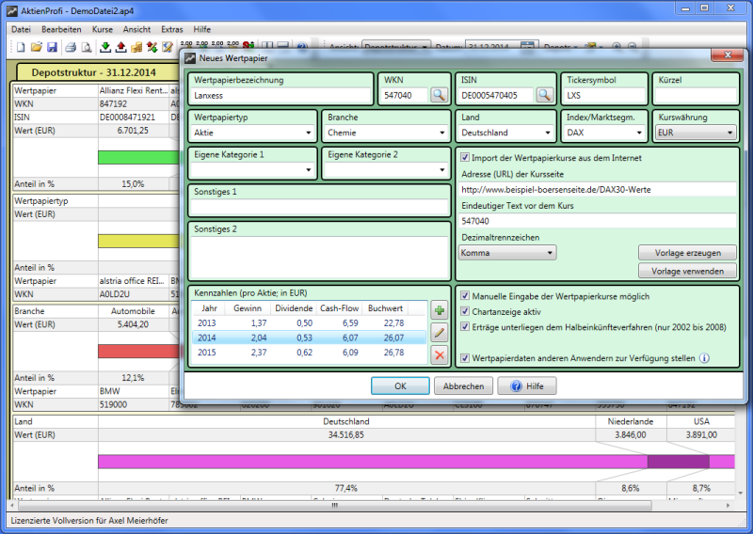Click the WKN search magnifier icon
This screenshot has height=534, width=753.
(x=440, y=95)
